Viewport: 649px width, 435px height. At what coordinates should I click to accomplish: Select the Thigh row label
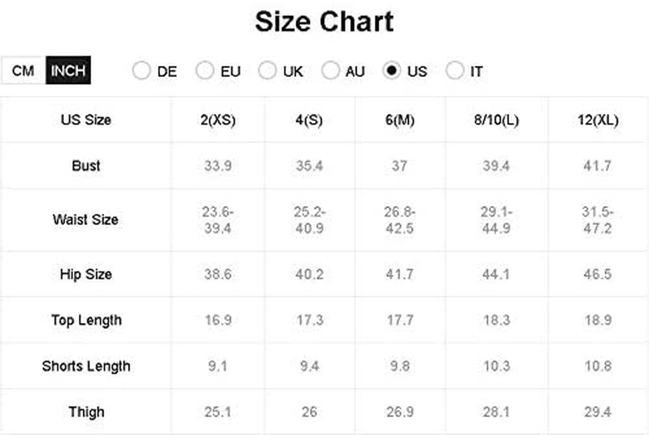86,412
